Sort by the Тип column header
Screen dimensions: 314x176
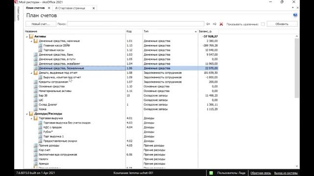170,31
